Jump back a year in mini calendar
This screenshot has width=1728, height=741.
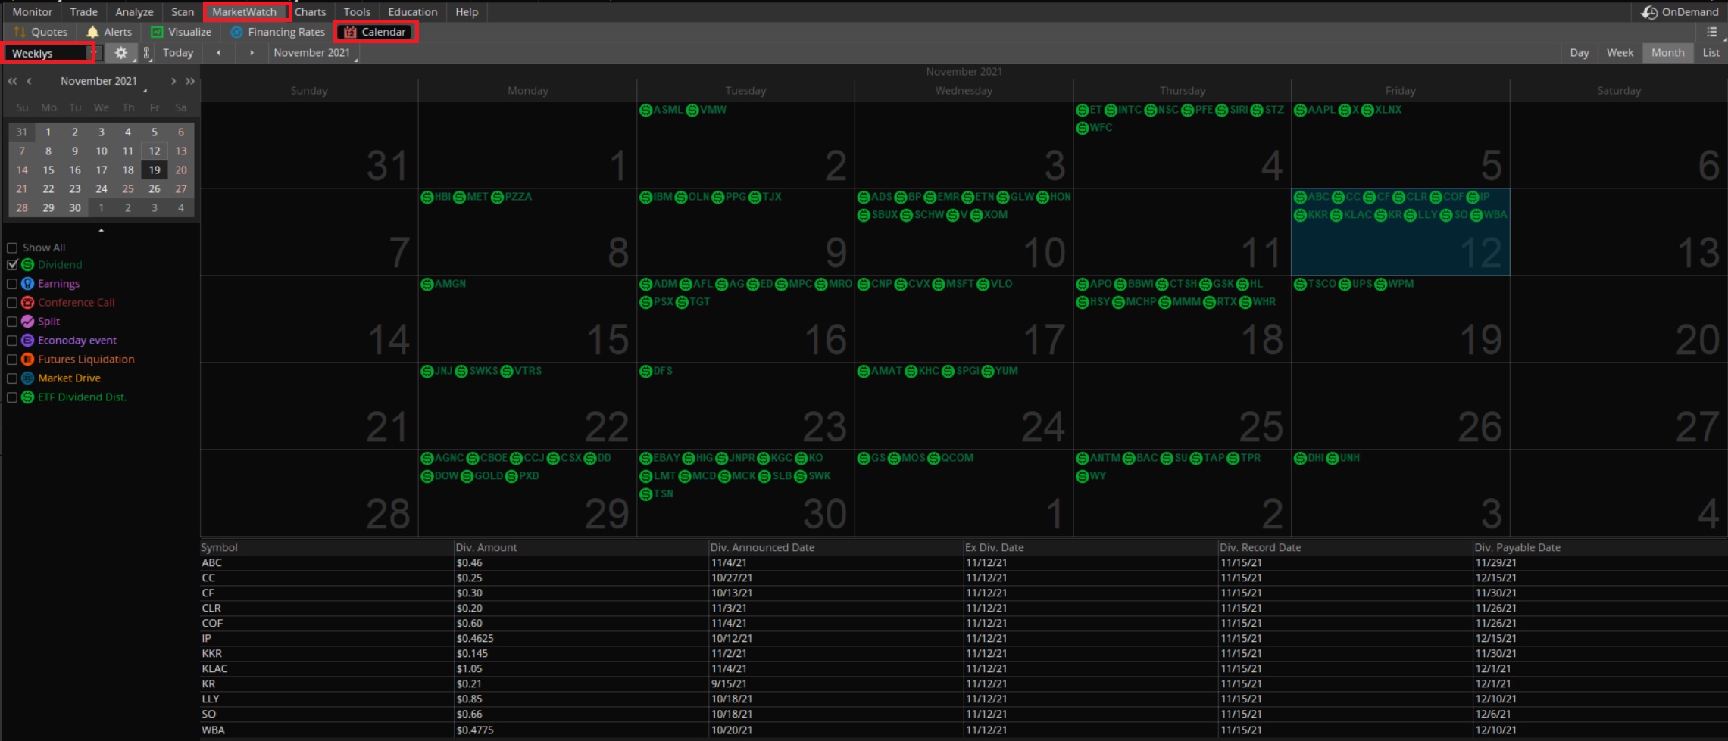point(13,81)
